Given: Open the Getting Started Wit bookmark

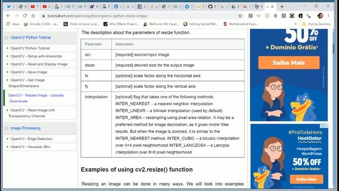Looking at the screenshot, I should tap(201, 24).
